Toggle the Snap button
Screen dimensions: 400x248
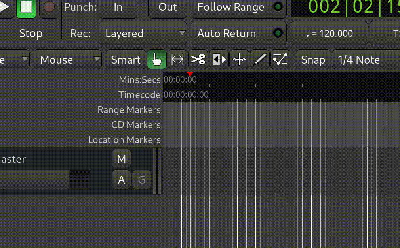313,60
